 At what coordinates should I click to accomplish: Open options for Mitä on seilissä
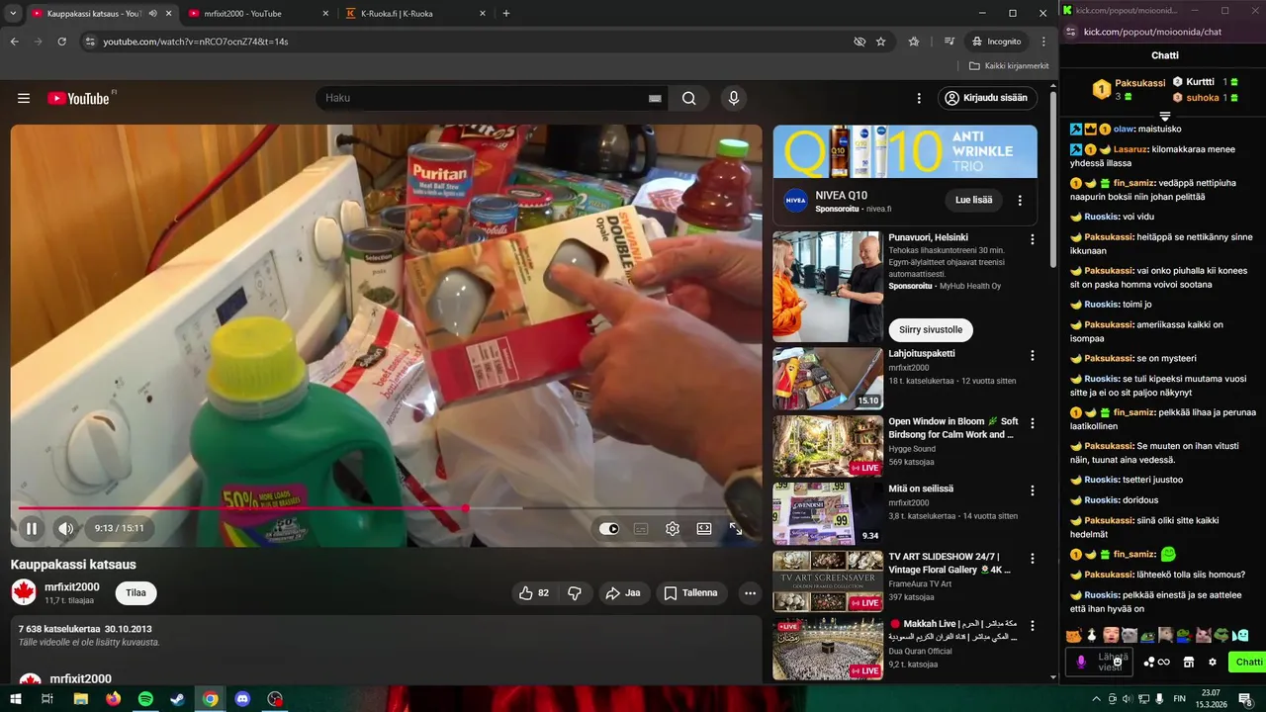[1033, 490]
